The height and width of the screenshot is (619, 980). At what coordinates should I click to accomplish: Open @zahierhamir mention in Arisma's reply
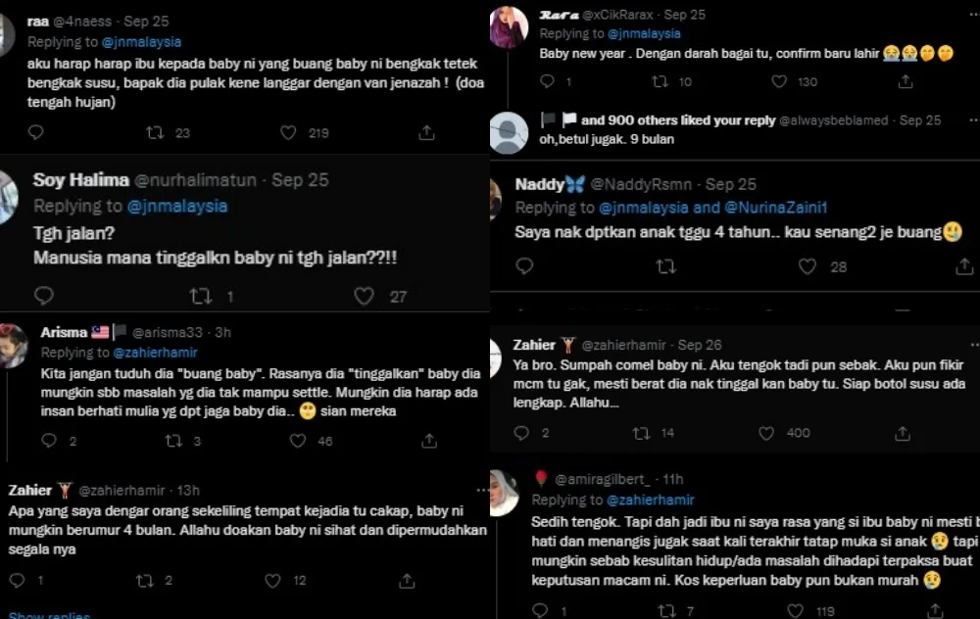[x=155, y=353]
